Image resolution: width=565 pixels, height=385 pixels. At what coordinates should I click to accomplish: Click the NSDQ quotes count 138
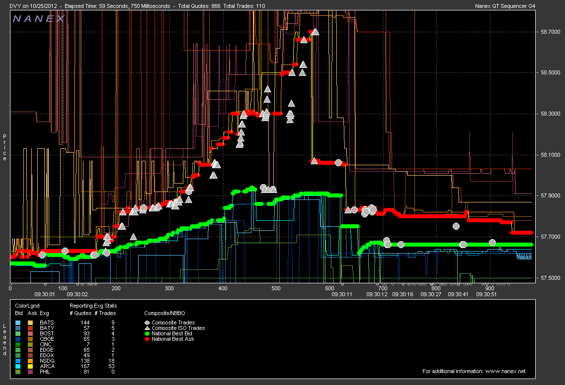coord(85,361)
